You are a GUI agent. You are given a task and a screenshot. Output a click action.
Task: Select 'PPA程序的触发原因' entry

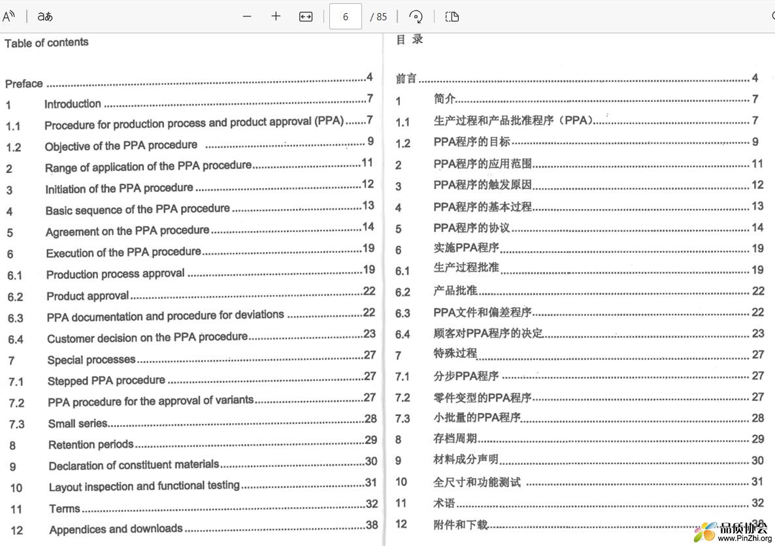(482, 185)
